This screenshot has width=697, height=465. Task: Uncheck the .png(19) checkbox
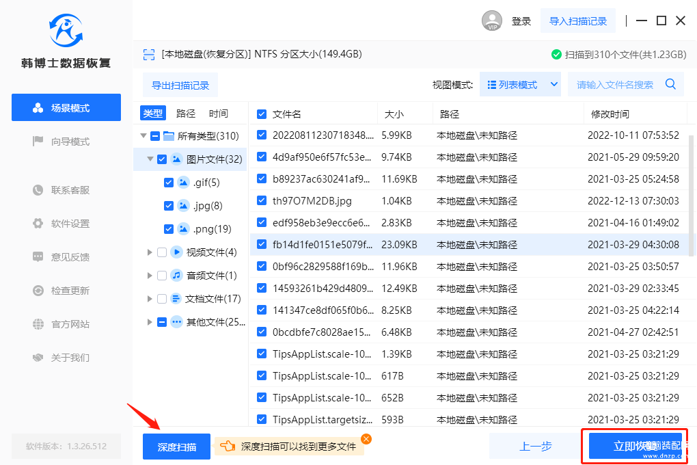click(x=169, y=228)
